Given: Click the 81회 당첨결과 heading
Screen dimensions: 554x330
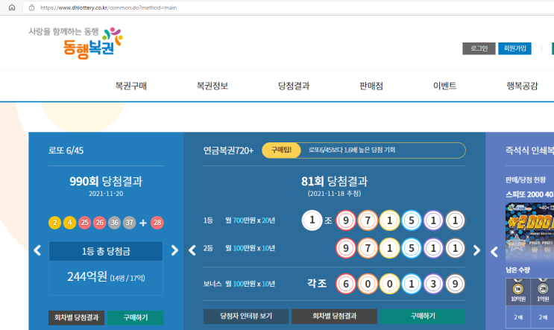Looking at the screenshot, I should pos(334,182).
